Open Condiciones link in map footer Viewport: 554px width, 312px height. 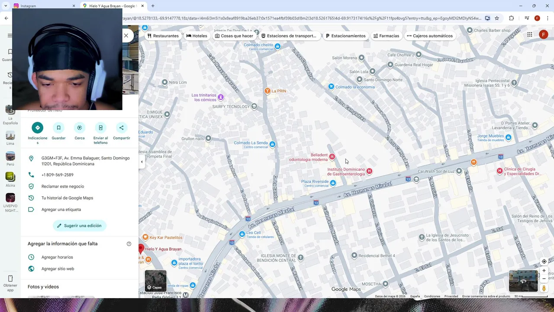pos(432,296)
